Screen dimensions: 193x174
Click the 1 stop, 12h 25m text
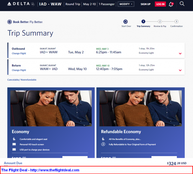pyautogui.click(x=147, y=65)
